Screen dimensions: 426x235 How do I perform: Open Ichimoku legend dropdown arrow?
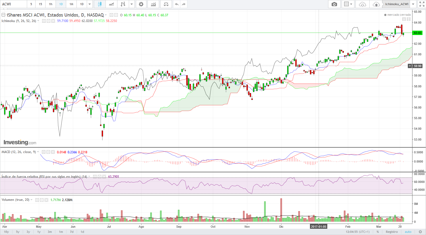click(38, 21)
